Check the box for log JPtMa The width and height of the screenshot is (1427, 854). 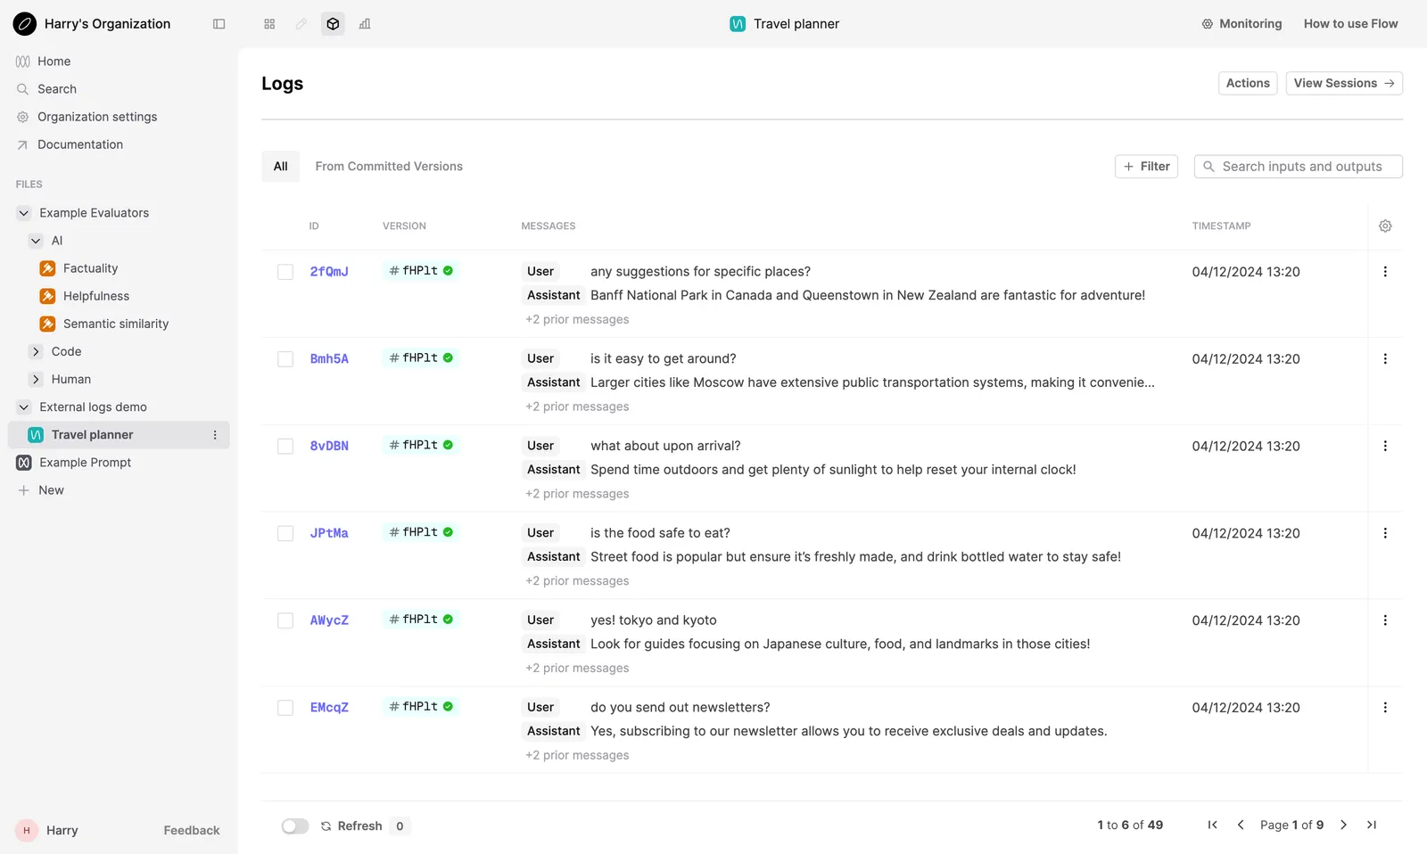pos(285,534)
